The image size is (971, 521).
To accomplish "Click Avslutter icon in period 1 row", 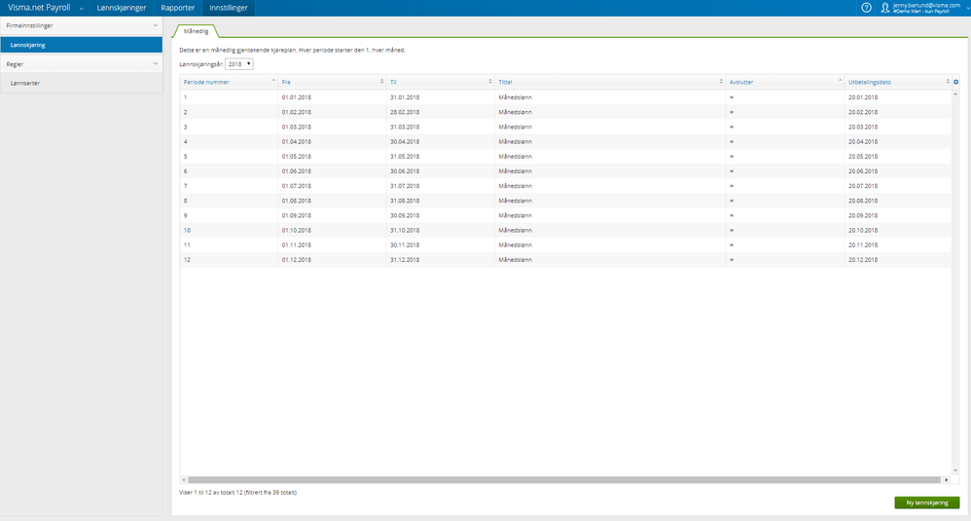I will (x=732, y=97).
